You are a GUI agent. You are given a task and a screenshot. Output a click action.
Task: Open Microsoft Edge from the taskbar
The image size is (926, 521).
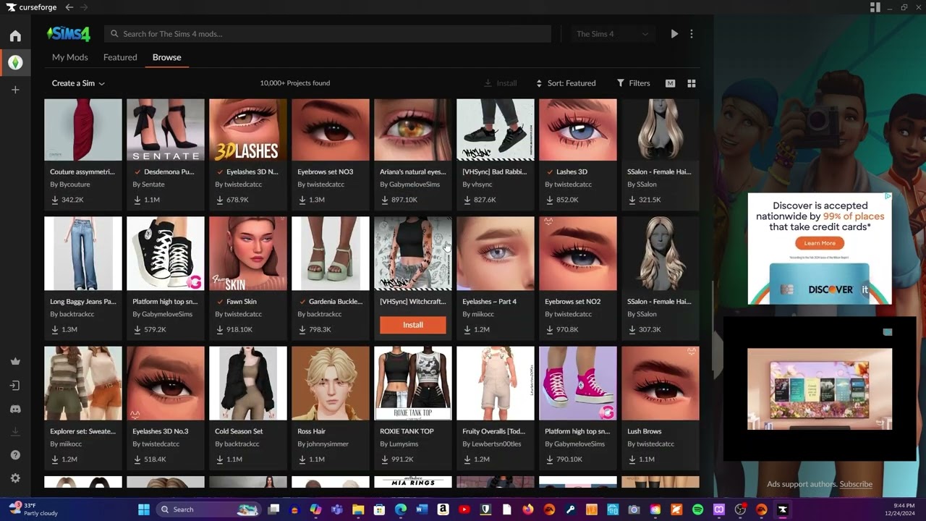pos(401,509)
